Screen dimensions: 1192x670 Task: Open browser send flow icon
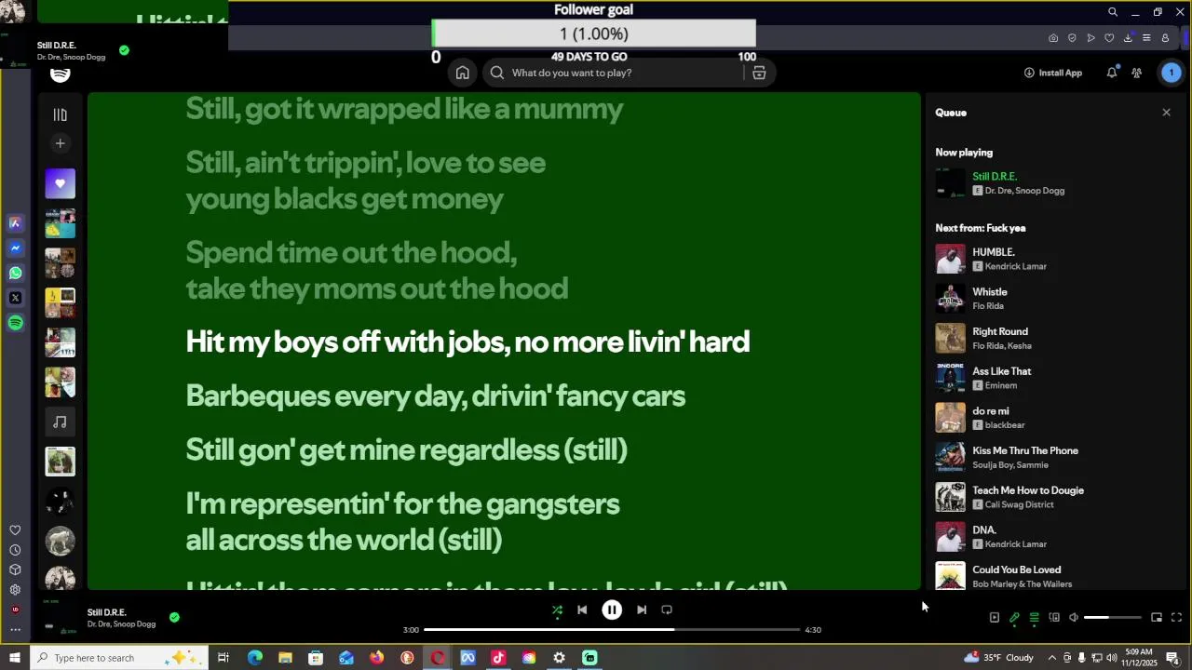1090,38
